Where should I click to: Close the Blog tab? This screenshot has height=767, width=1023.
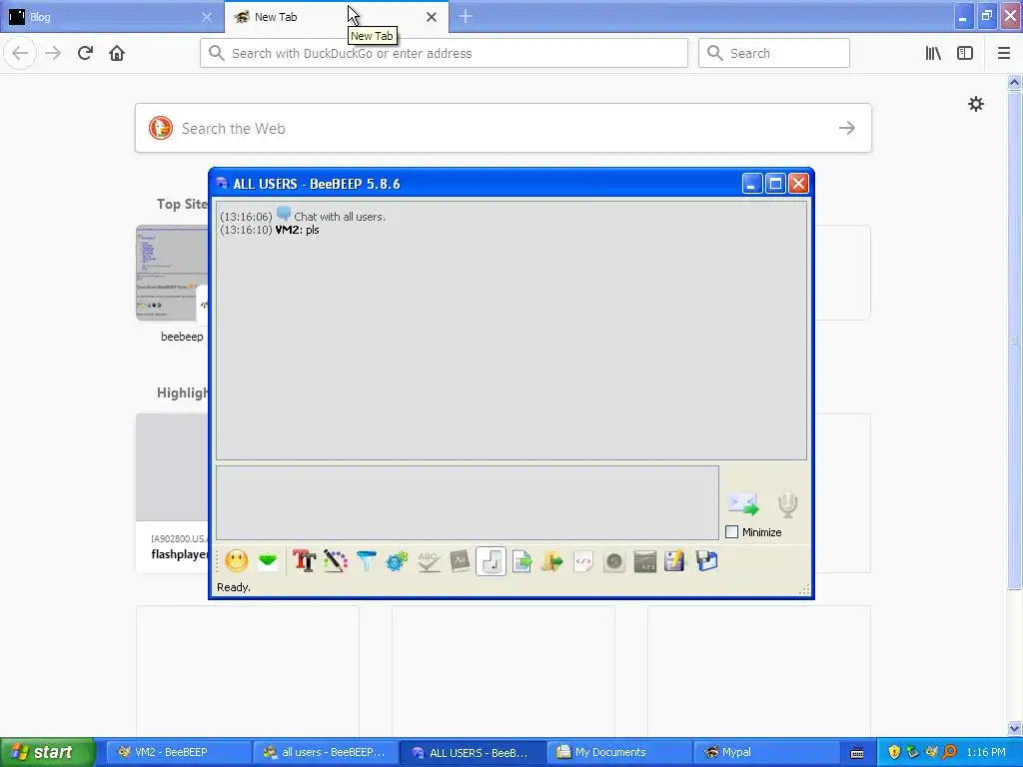[207, 17]
